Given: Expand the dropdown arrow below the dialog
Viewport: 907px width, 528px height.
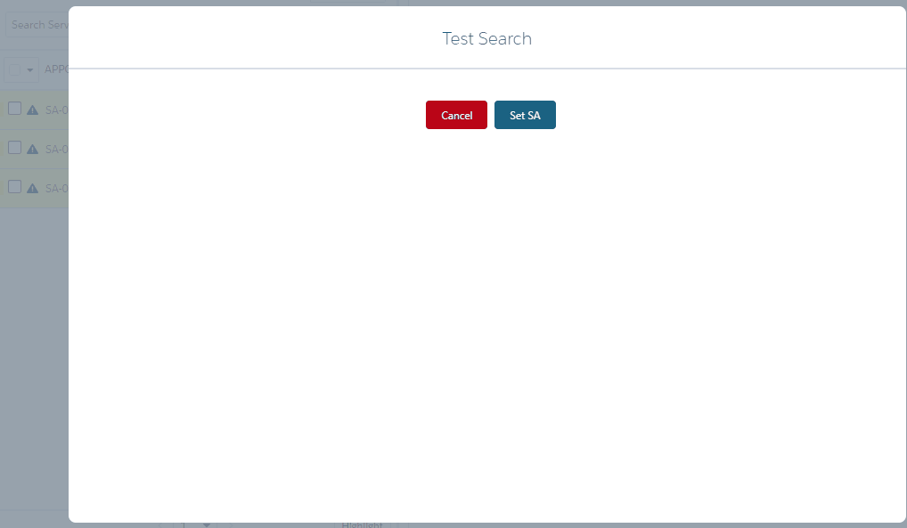Looking at the screenshot, I should click(x=207, y=524).
